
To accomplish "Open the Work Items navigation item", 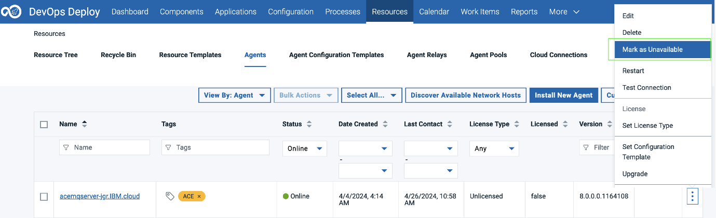I will [480, 12].
